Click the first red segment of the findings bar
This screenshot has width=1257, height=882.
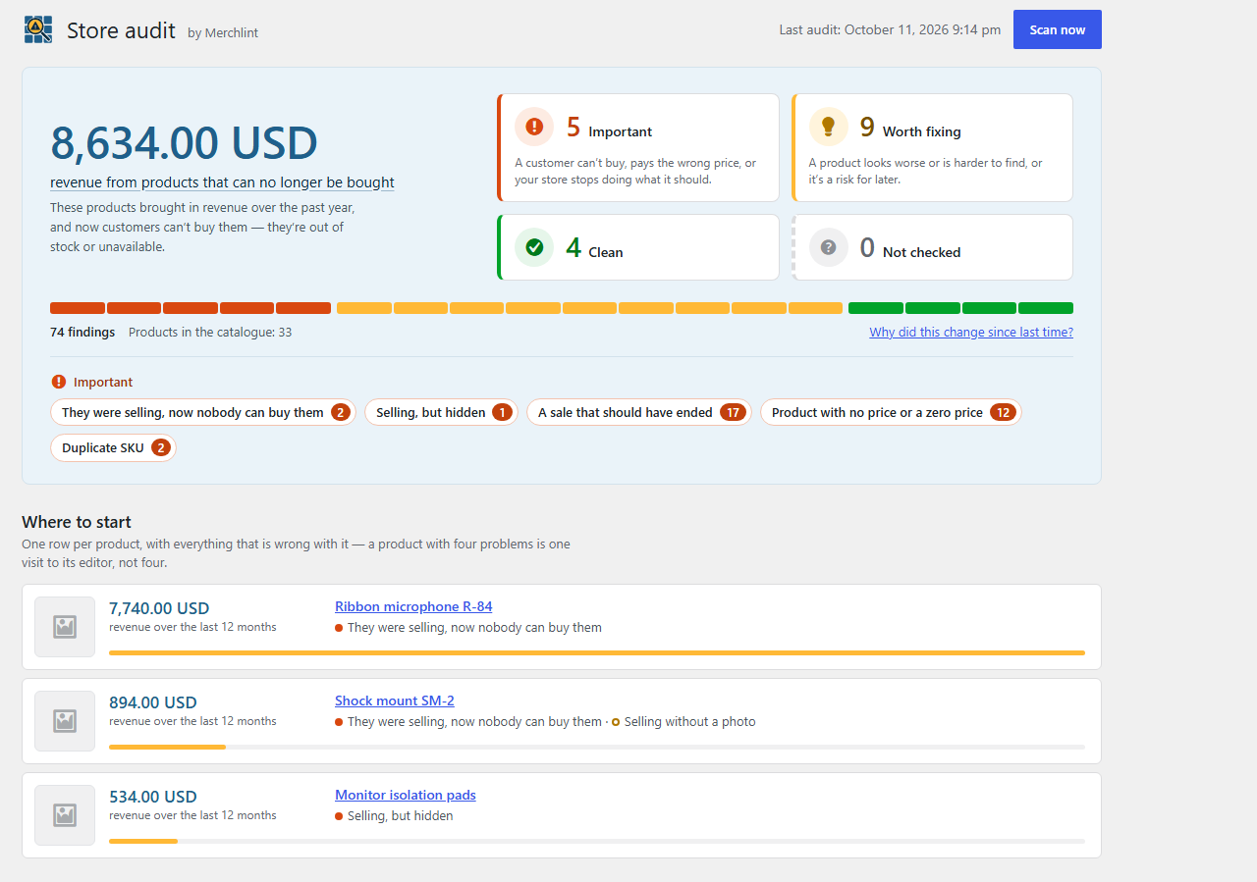[78, 308]
